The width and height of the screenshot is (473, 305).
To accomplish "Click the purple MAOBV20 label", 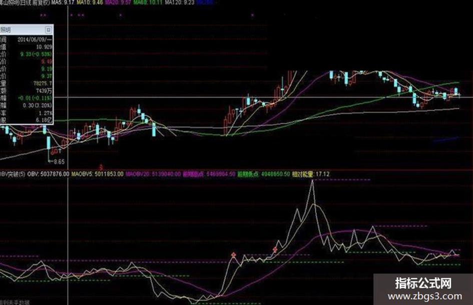I will point(153,174).
